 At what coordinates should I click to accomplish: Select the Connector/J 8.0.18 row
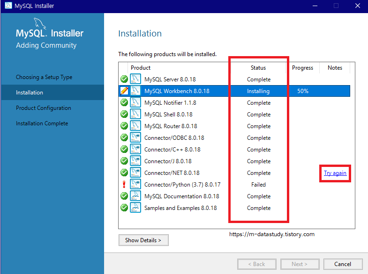(234, 161)
